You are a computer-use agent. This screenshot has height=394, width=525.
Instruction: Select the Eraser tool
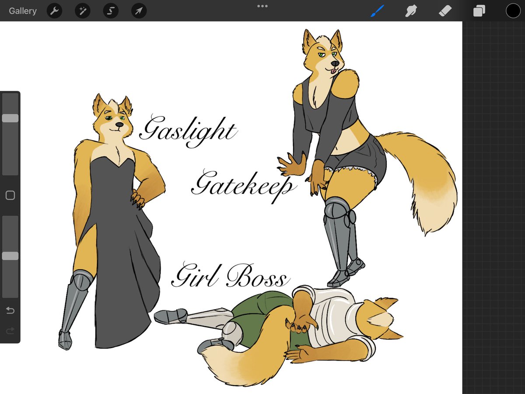[445, 11]
